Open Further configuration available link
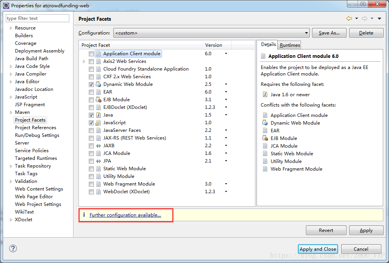 [125, 215]
